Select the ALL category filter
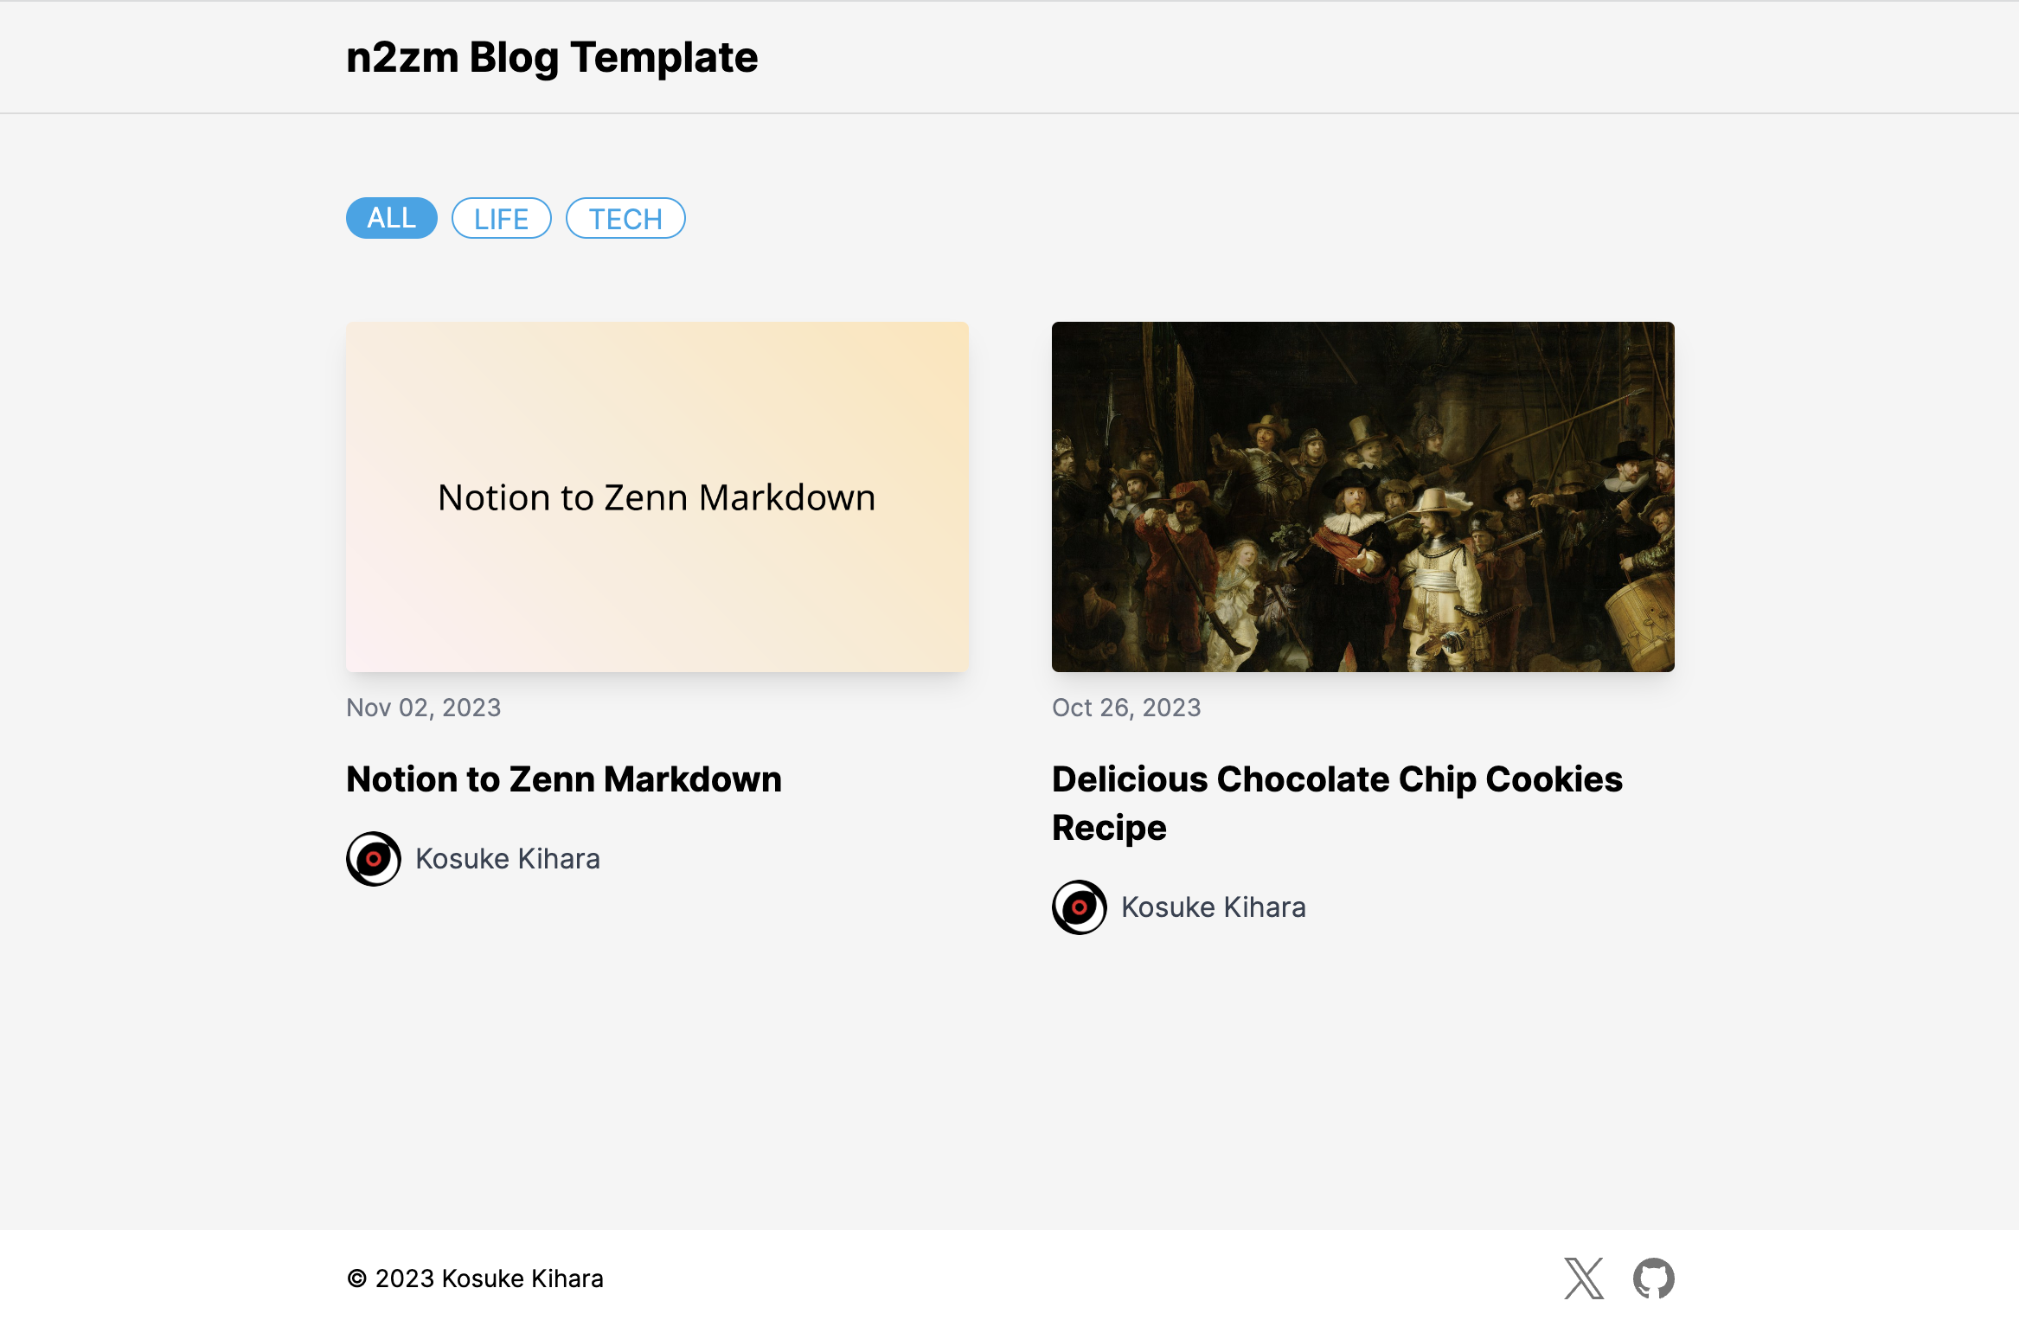This screenshot has height=1320, width=2019. click(x=392, y=218)
